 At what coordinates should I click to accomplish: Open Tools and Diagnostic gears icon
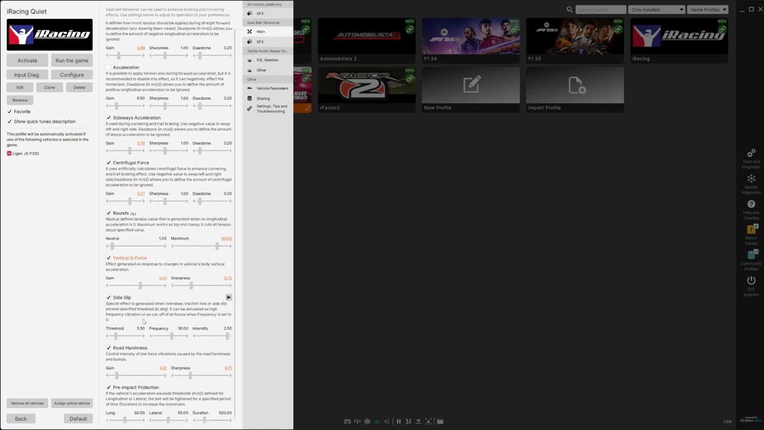click(751, 153)
